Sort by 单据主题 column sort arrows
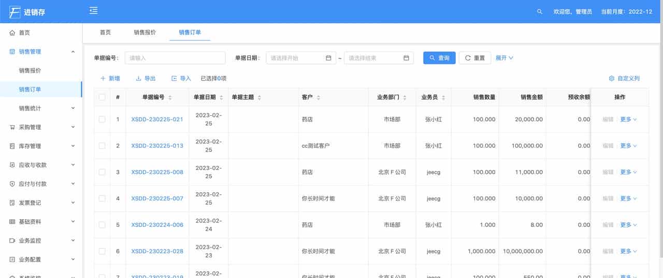663x278 pixels. (260, 97)
